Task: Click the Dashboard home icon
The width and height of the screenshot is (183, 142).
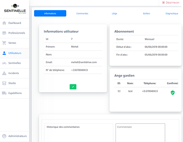Action: (x=4, y=23)
